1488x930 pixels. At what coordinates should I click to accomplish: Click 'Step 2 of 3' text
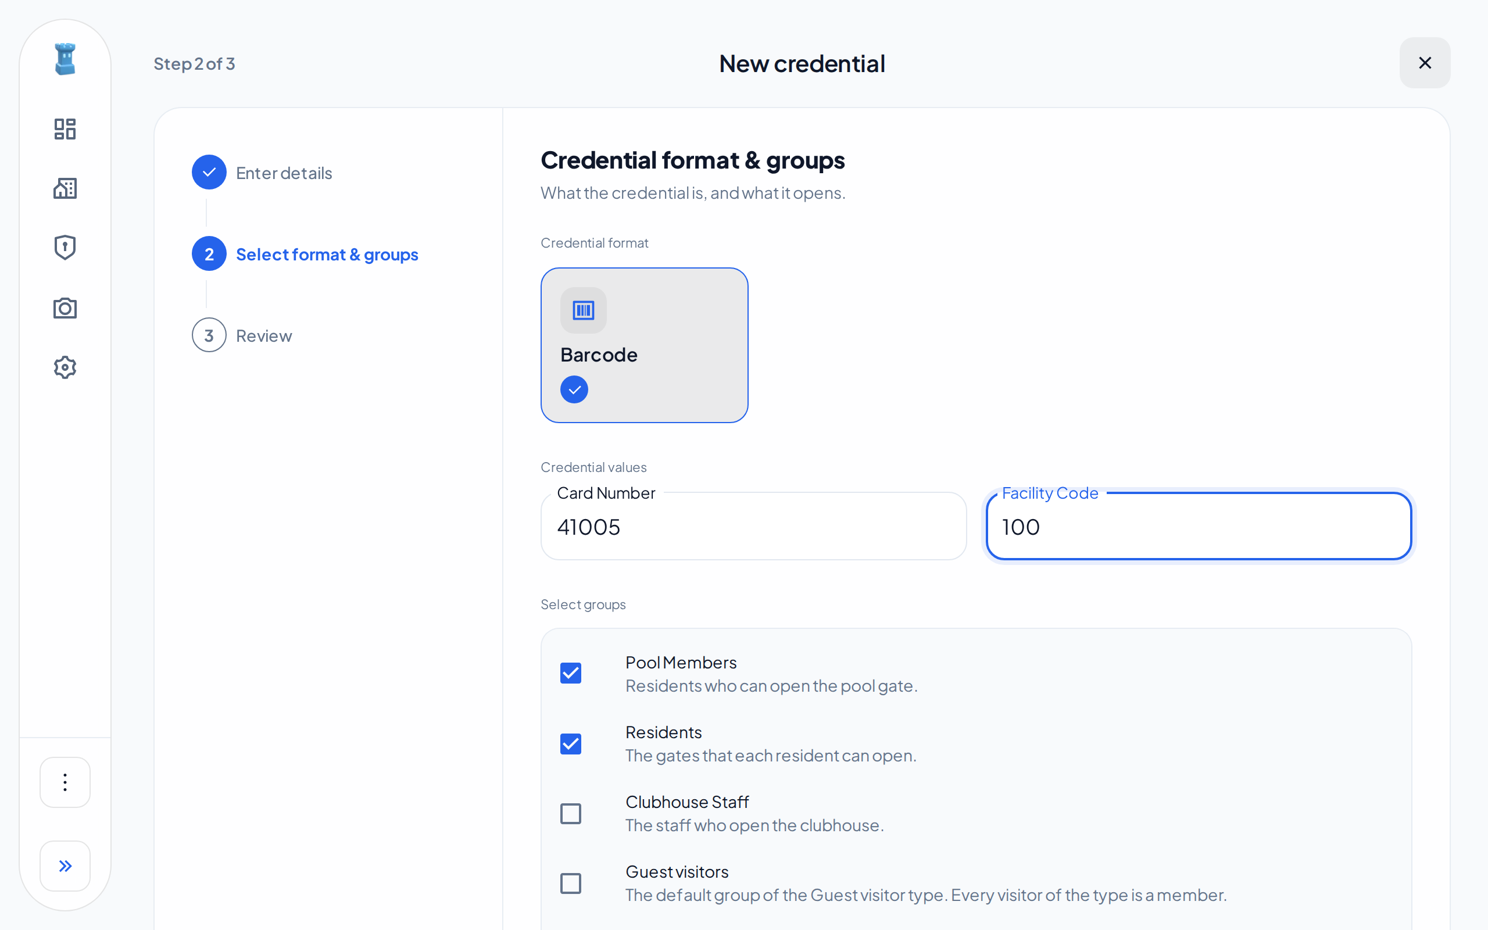(194, 63)
